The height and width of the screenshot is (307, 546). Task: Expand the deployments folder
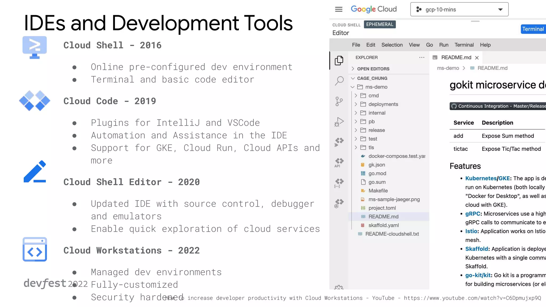(x=356, y=104)
